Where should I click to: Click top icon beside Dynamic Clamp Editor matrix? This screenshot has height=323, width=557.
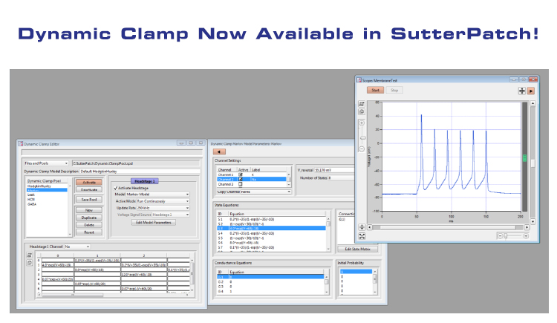pyautogui.click(x=30, y=255)
